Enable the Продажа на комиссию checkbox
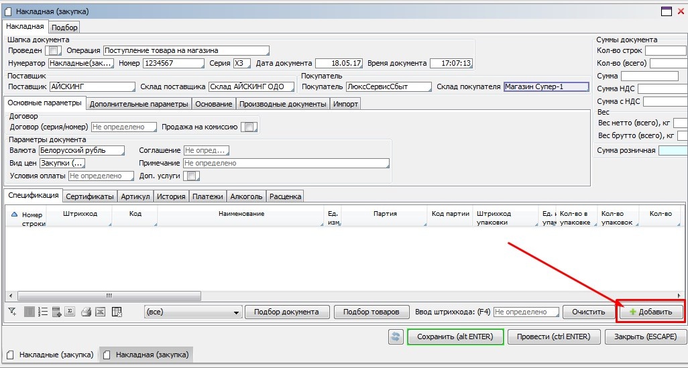This screenshot has height=368, width=688. click(249, 127)
